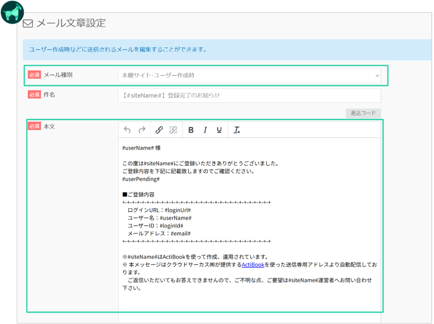Click the 件名 subject input field
Image resolution: width=434 pixels, height=324 pixels.
point(249,95)
